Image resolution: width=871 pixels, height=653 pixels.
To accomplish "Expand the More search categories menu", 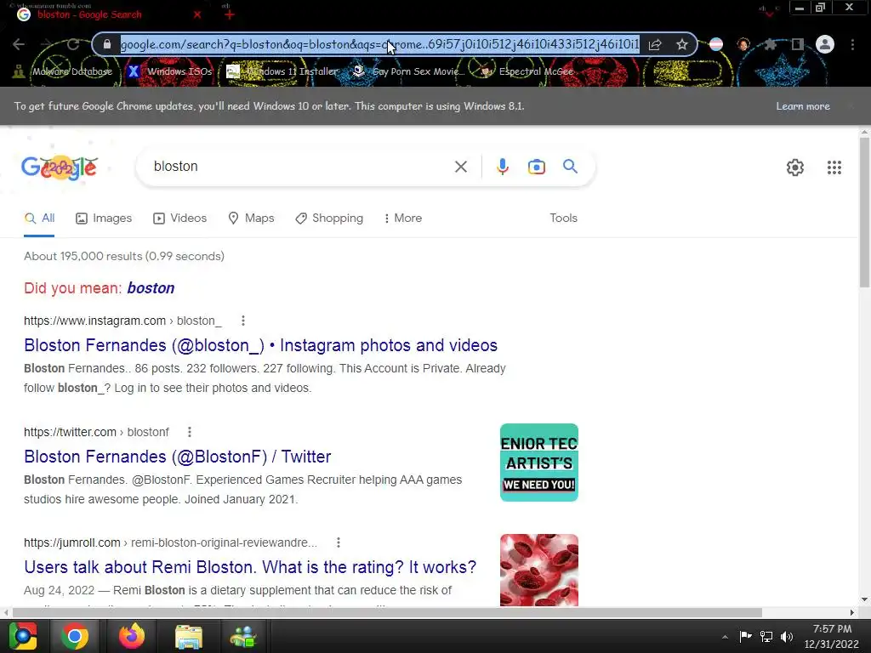I will click(x=402, y=219).
